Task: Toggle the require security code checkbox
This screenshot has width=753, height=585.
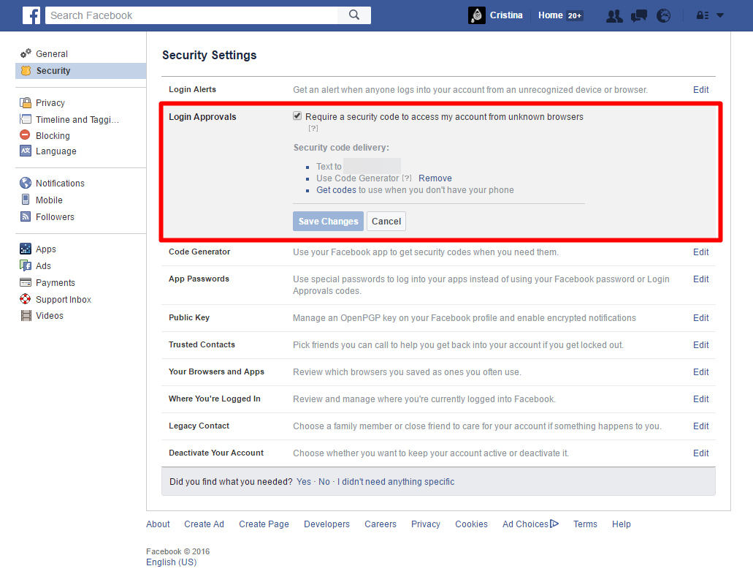Action: [297, 116]
